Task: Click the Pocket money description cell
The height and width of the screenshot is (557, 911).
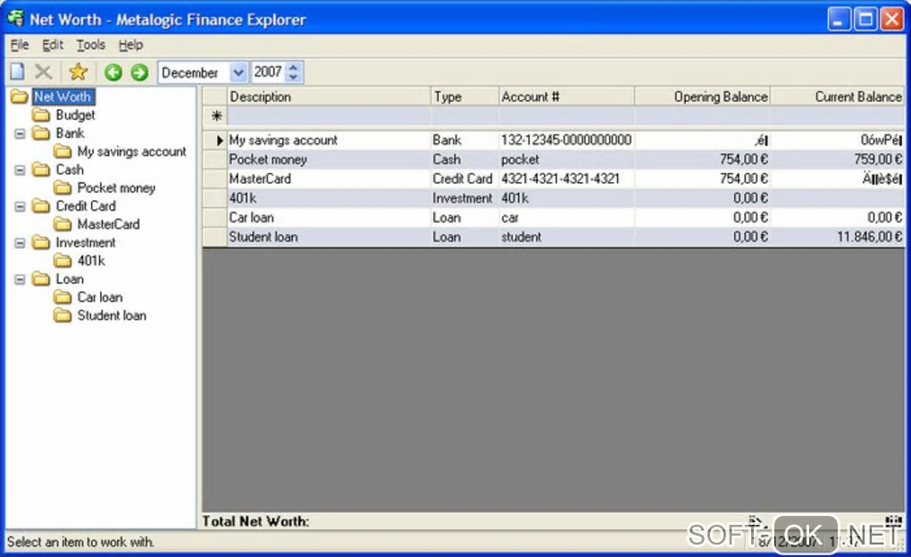Action: pos(329,159)
